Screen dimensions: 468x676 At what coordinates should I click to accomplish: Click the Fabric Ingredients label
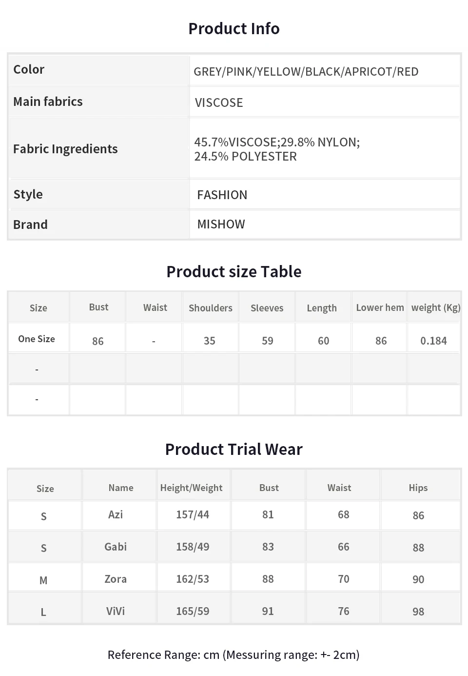(65, 149)
